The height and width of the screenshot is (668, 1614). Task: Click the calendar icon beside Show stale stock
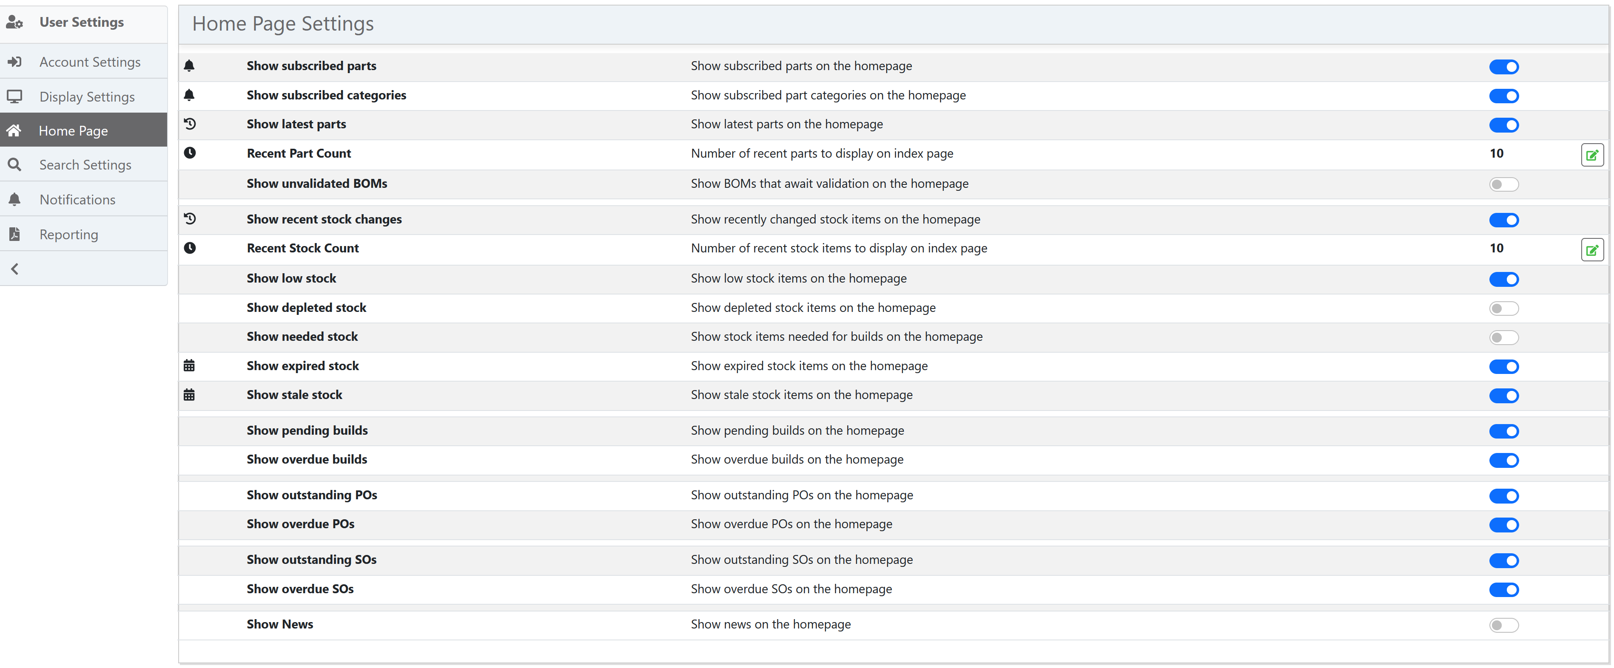(189, 394)
